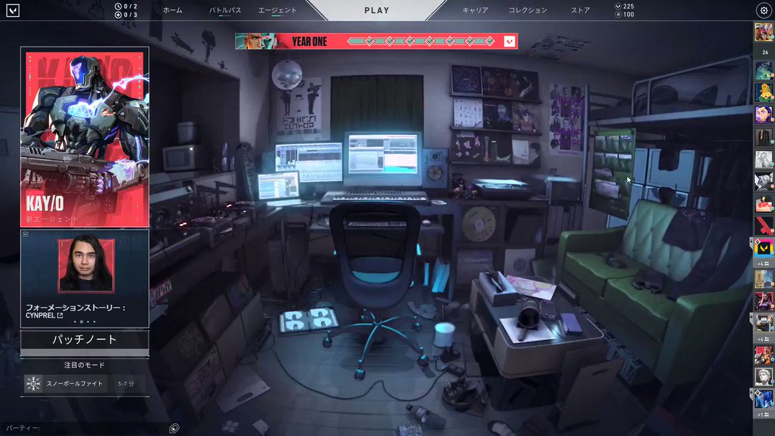Select the dark jacket friend avatar

click(x=763, y=137)
